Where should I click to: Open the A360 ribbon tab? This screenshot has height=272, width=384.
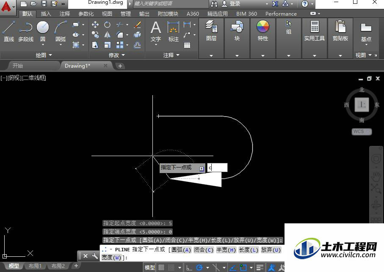tap(193, 14)
